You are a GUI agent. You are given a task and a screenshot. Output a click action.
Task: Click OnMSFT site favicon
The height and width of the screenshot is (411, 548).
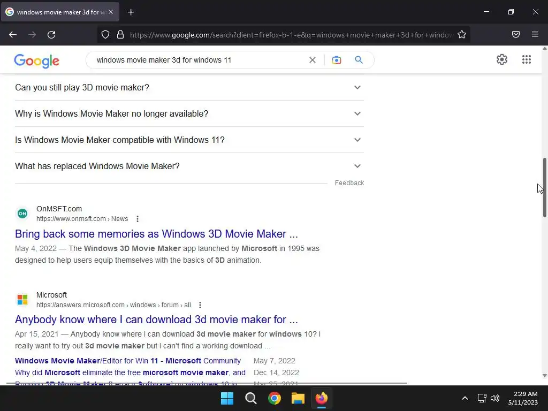(22, 213)
